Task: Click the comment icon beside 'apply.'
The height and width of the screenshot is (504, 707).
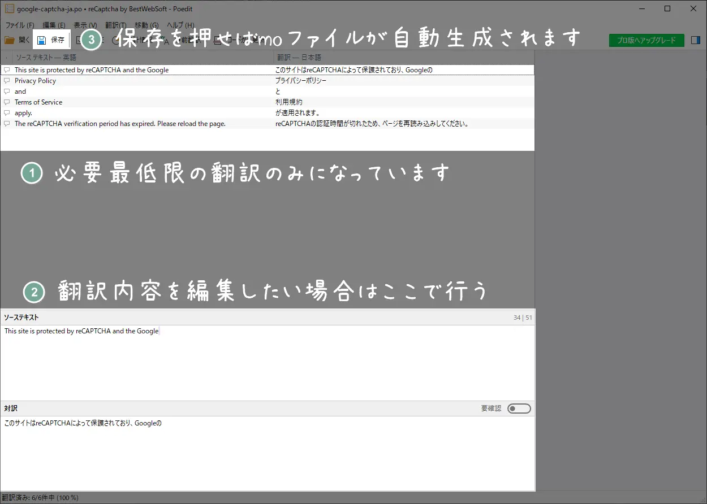Action: click(x=7, y=113)
